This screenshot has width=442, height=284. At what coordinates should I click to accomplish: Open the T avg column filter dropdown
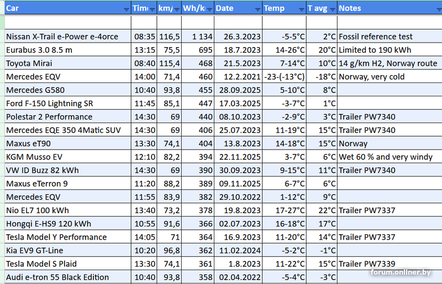333,9
